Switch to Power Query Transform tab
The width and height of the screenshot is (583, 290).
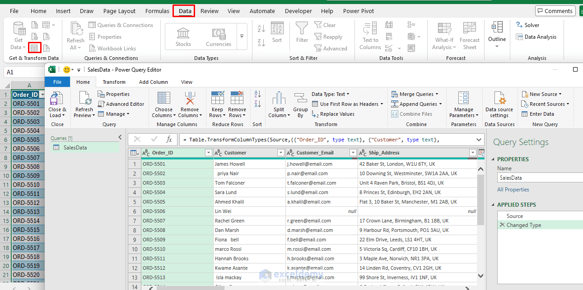pos(114,82)
